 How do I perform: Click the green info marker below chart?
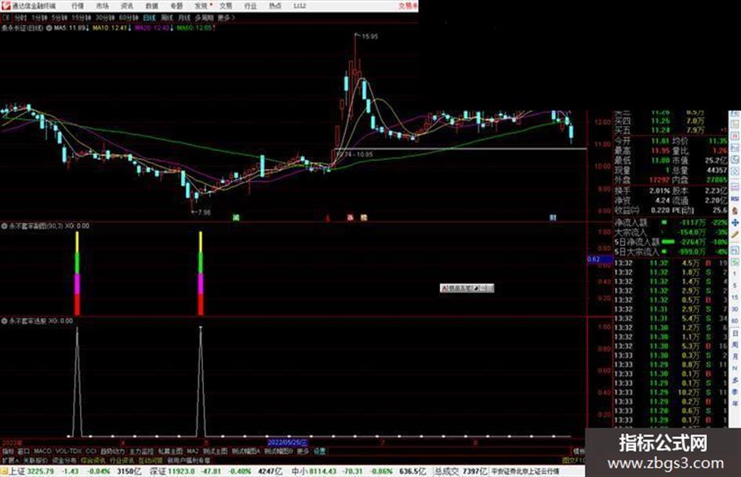(236, 218)
